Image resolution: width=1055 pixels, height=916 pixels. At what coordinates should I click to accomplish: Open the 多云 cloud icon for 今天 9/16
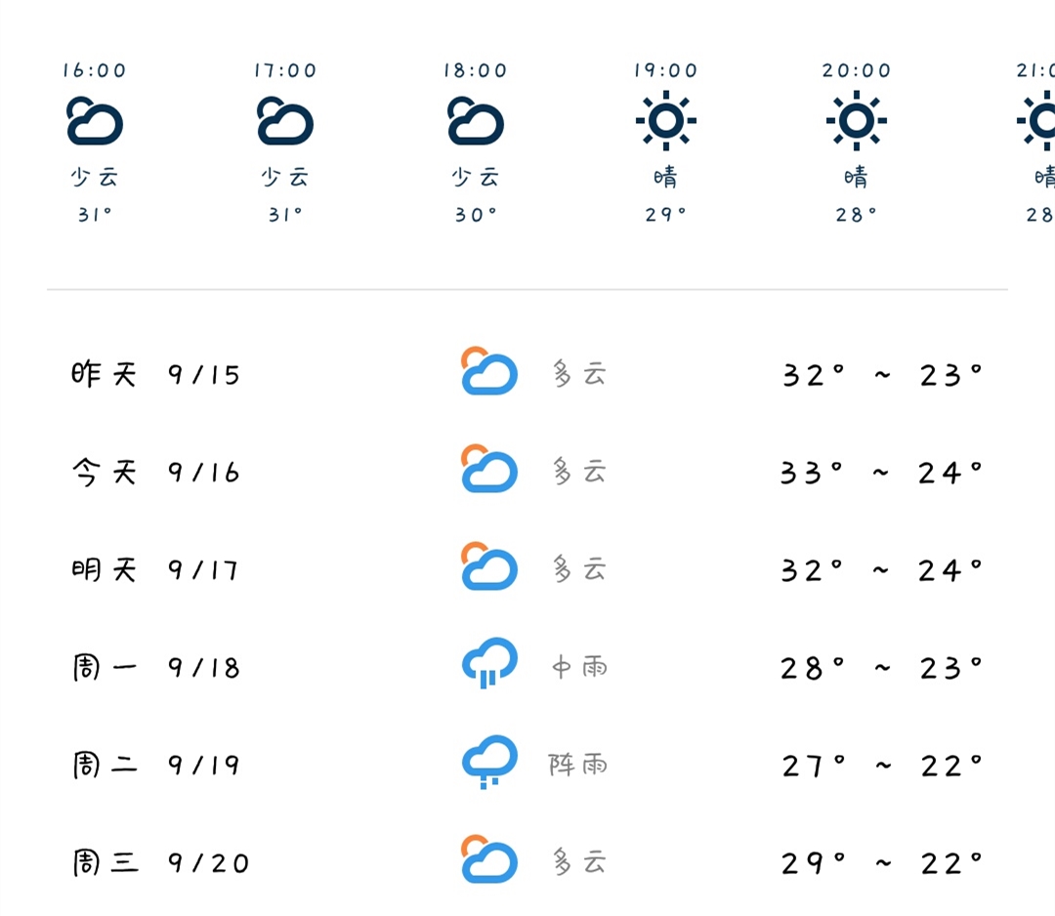tap(488, 470)
